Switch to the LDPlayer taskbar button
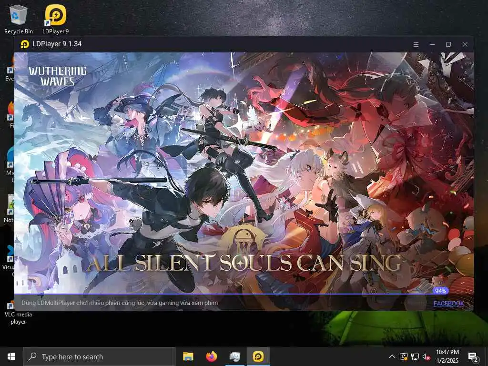This screenshot has width=488, height=366. (x=258, y=356)
